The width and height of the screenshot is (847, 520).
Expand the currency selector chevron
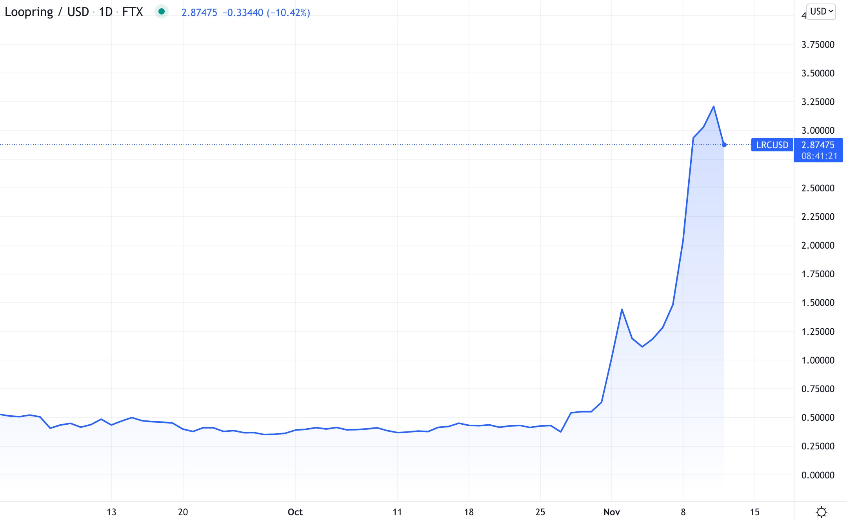[x=830, y=11]
